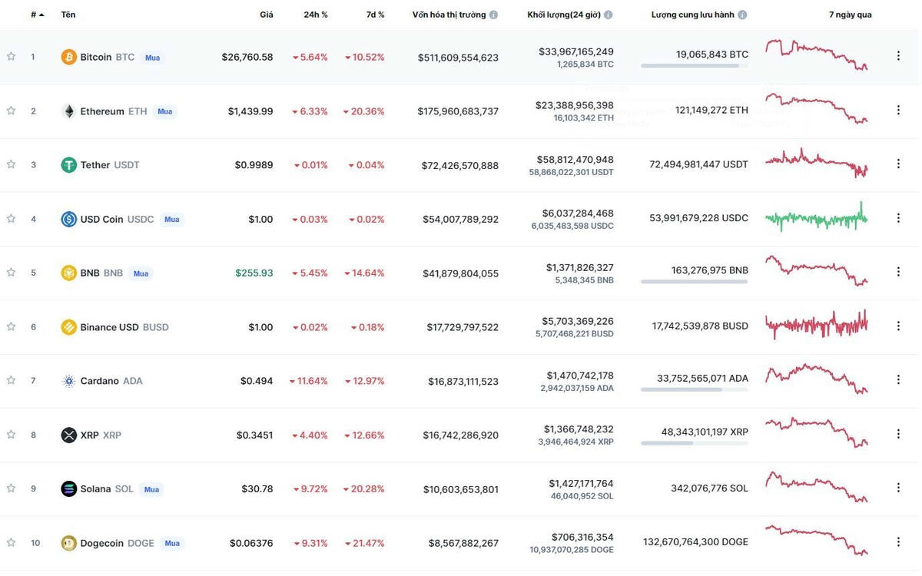The height and width of the screenshot is (576, 922).
Task: Star Bitcoin to add to watchlist
Action: (x=12, y=56)
